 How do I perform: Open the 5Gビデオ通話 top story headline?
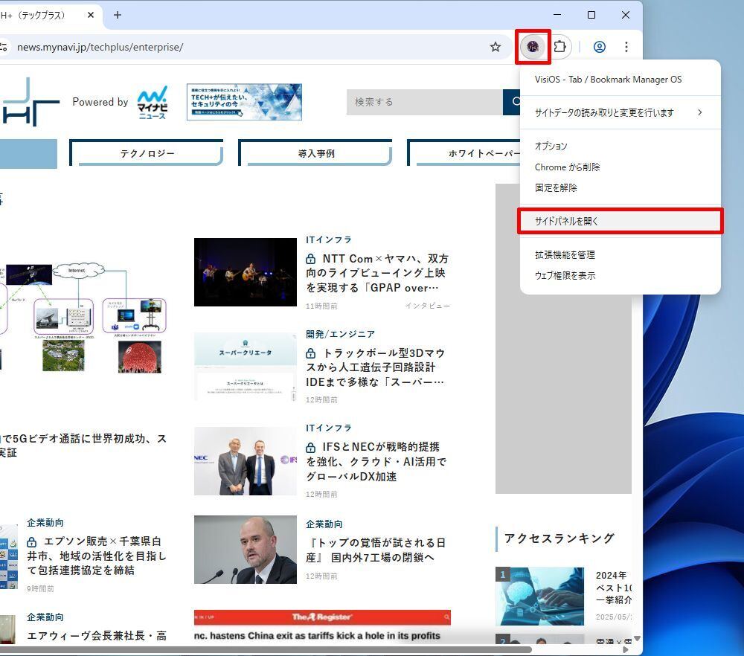pos(83,446)
